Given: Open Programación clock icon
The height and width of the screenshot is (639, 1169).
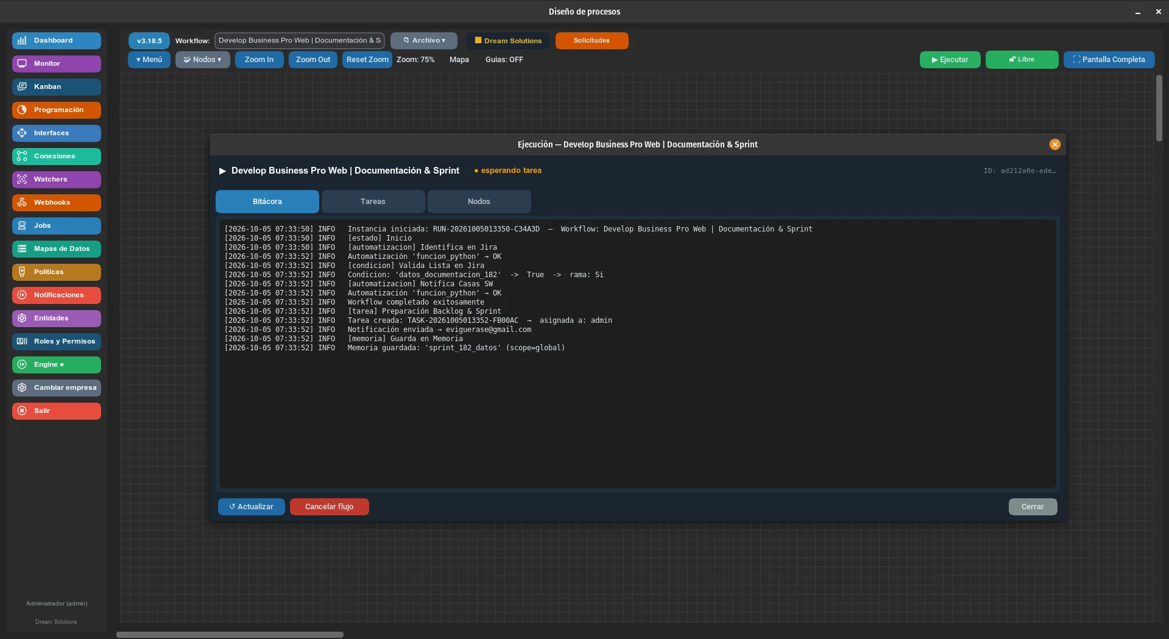Looking at the screenshot, I should (x=22, y=110).
